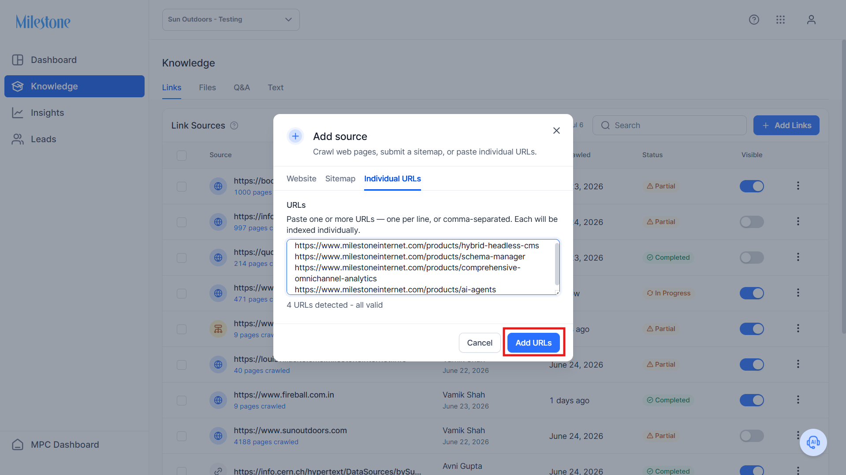Open row menu for the In Progress source

tap(798, 293)
